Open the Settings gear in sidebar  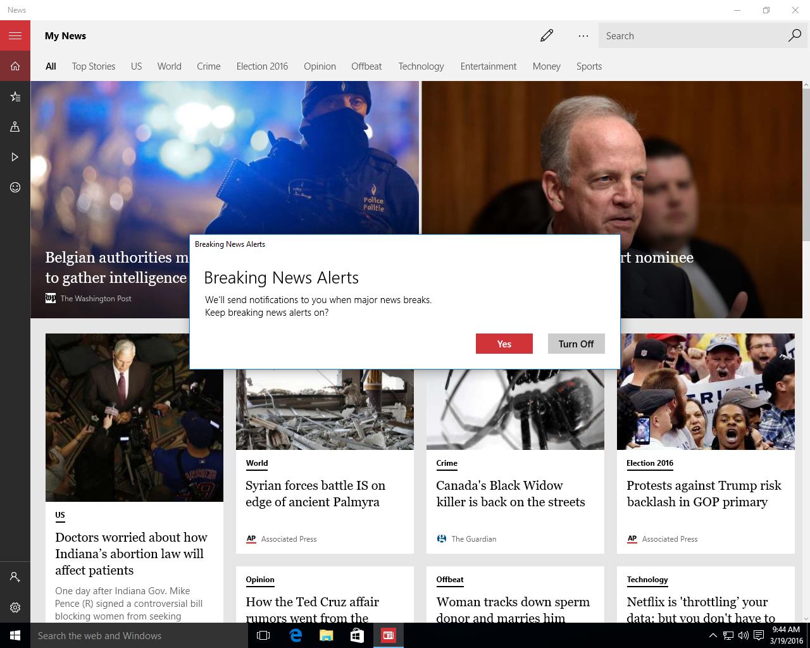click(15, 607)
